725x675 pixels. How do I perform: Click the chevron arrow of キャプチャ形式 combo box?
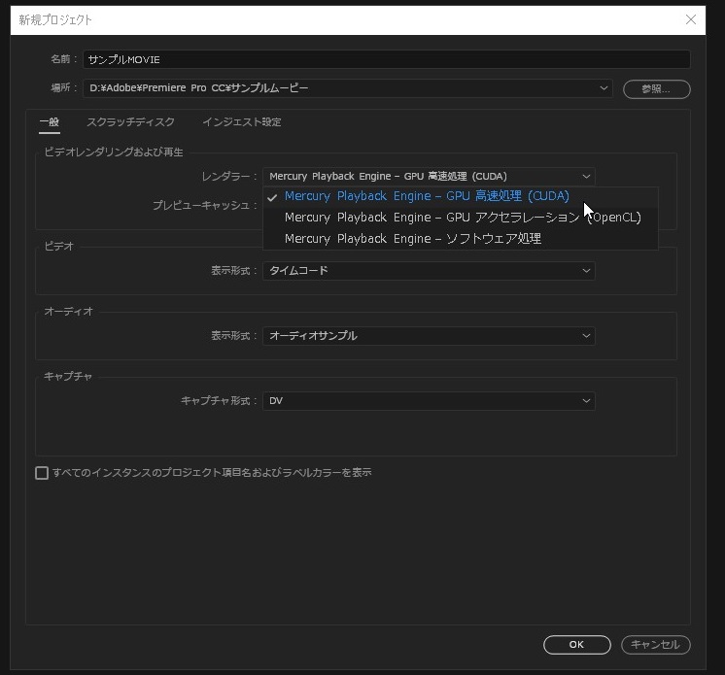tap(586, 401)
